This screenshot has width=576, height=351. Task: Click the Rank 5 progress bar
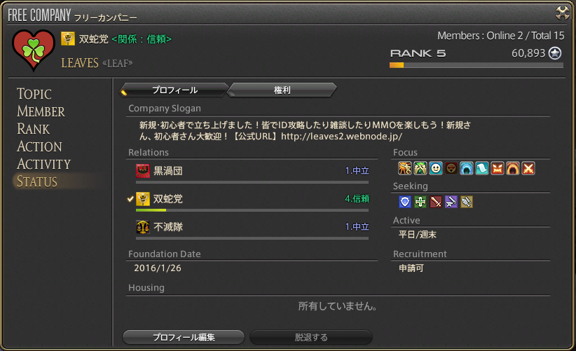pos(476,65)
